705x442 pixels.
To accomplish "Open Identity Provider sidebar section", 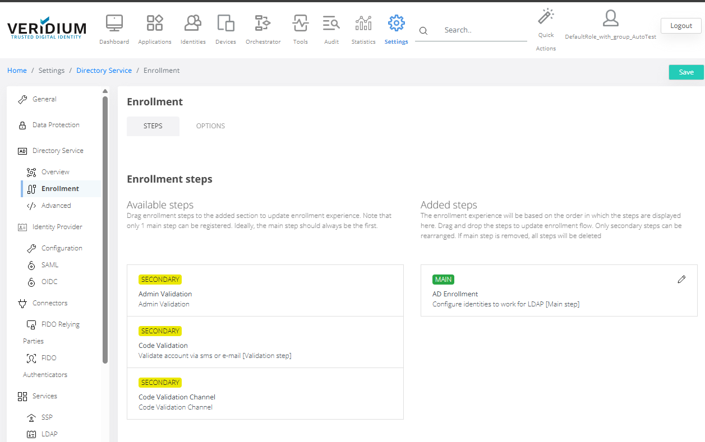I will (x=57, y=227).
